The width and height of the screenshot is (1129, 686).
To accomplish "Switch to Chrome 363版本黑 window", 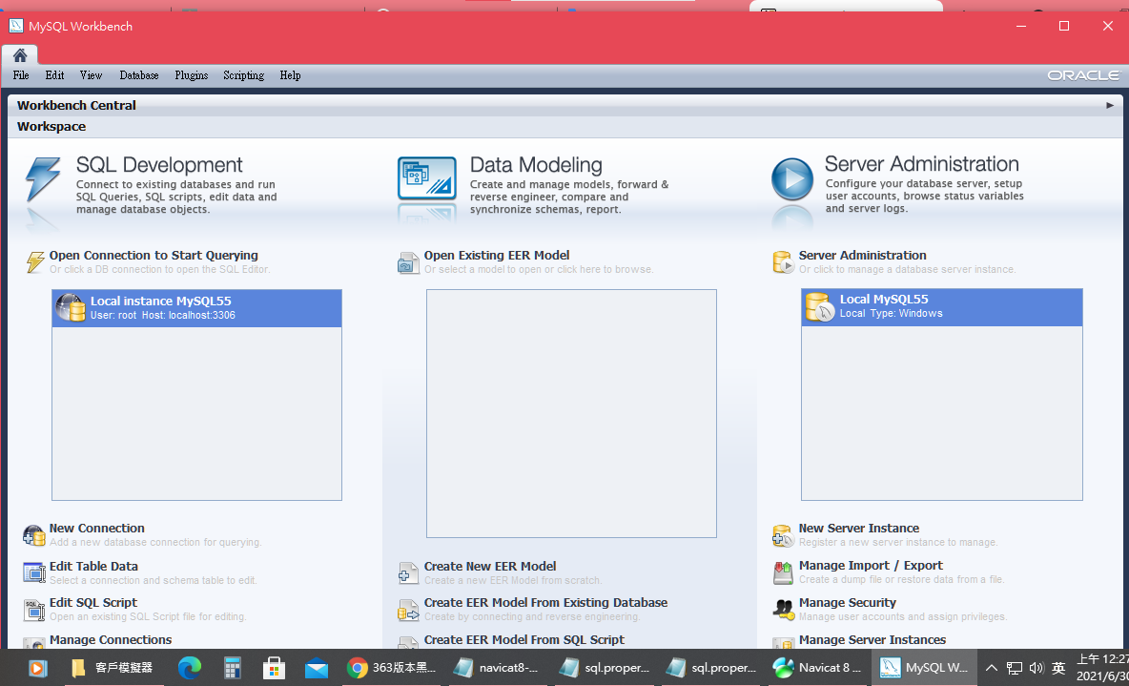I will click(x=392, y=668).
